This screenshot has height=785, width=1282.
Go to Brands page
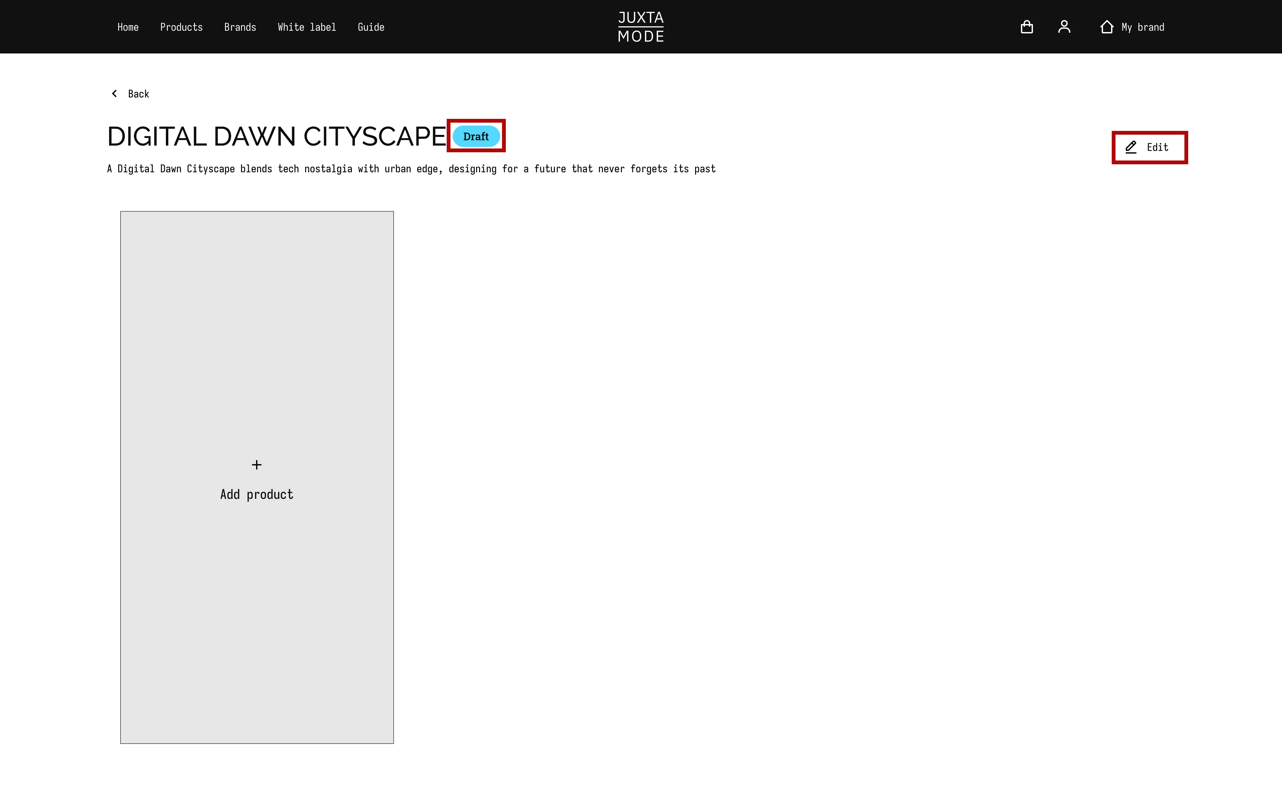coord(240,27)
